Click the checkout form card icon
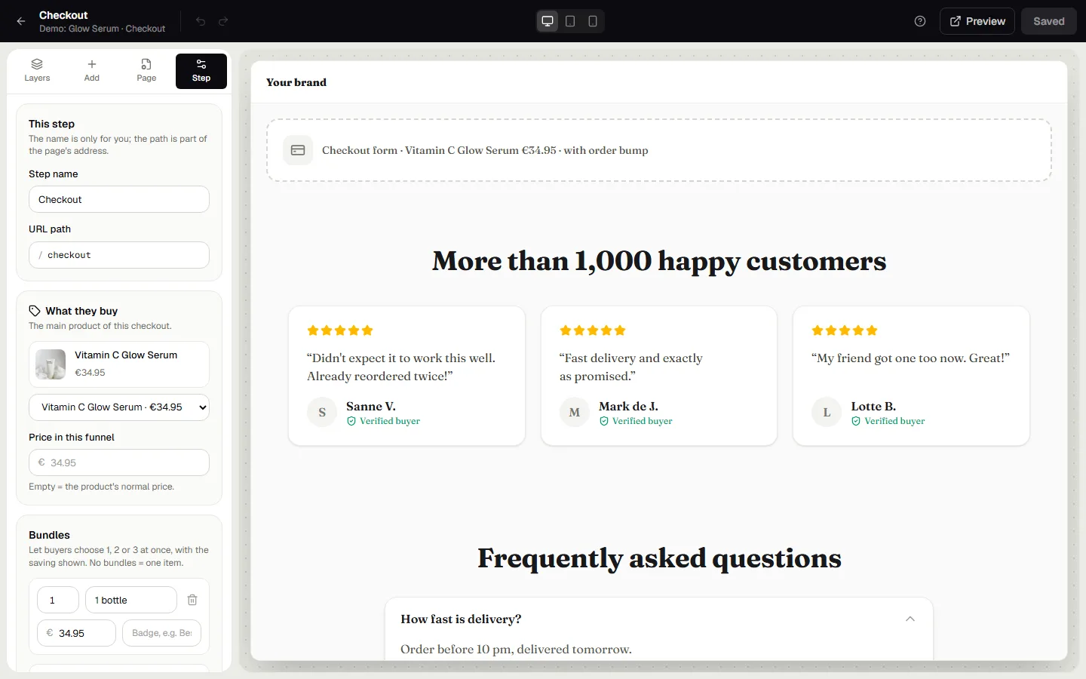The height and width of the screenshot is (679, 1086). (x=298, y=150)
